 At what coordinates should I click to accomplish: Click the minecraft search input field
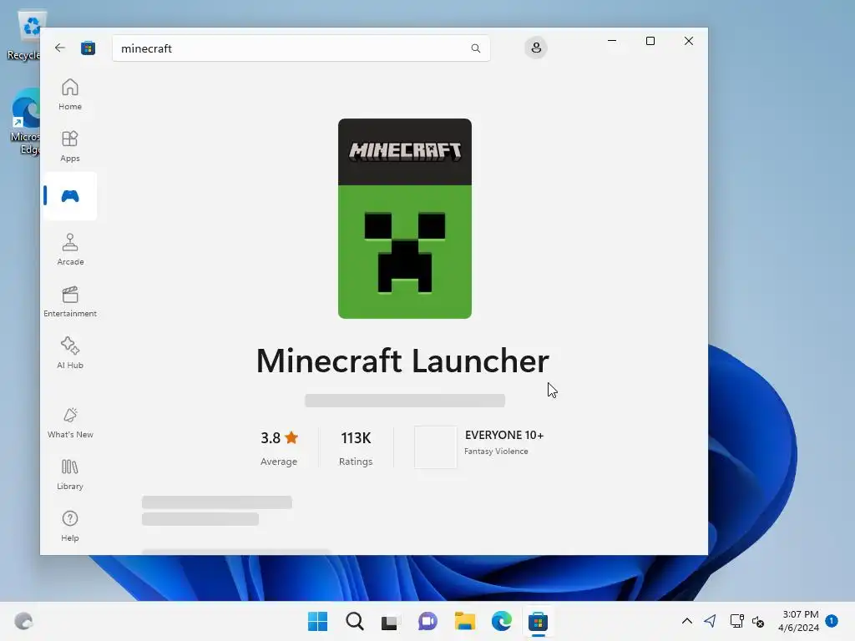301,48
